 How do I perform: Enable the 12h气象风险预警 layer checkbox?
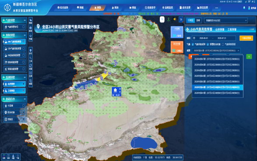(x=24, y=48)
